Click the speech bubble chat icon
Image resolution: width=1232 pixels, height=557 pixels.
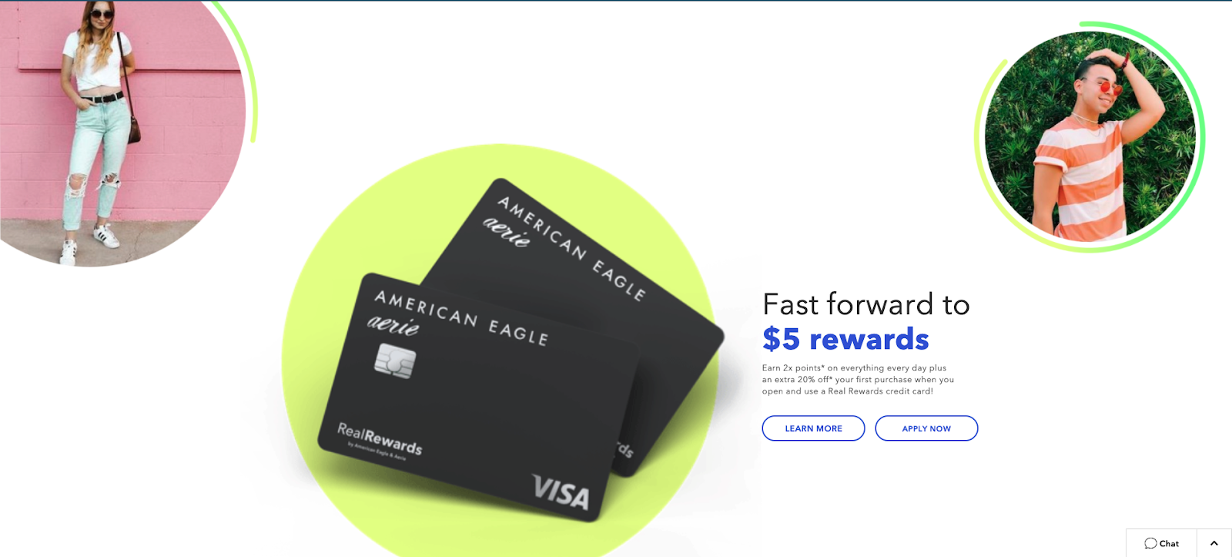(1150, 543)
